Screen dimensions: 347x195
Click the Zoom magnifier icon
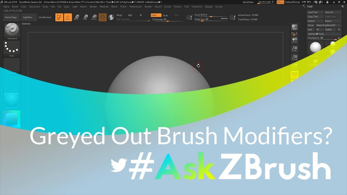coord(294,48)
